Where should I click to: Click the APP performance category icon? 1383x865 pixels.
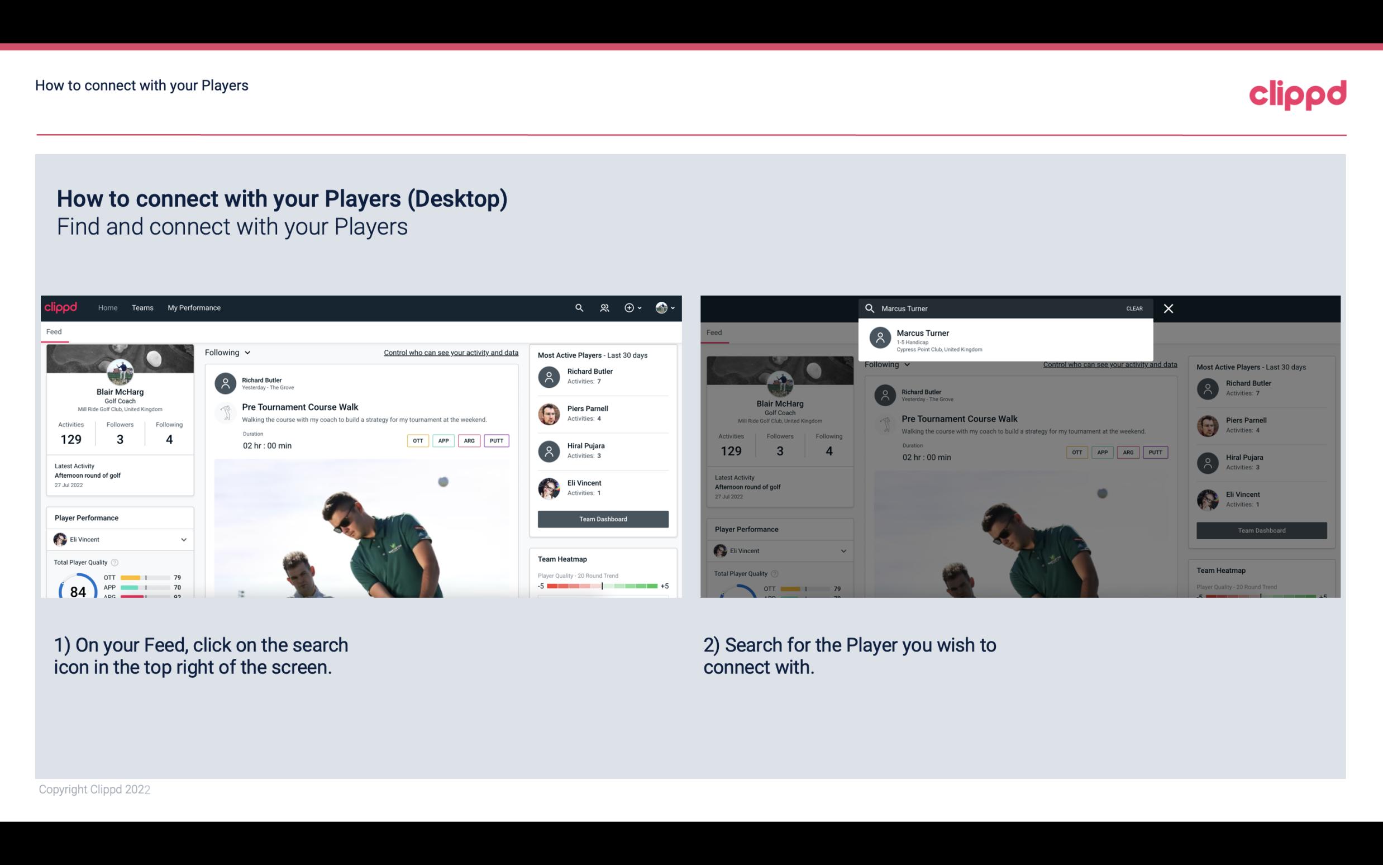pyautogui.click(x=442, y=439)
